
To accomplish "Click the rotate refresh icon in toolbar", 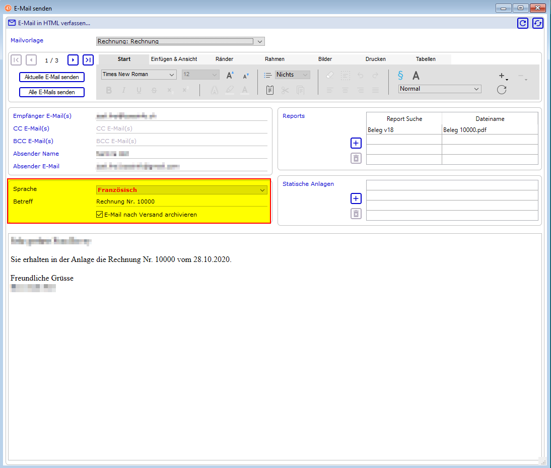I will [501, 90].
